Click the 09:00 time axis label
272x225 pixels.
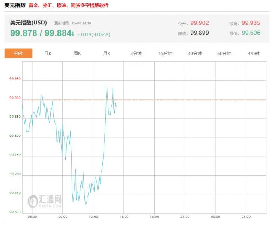[63, 217]
